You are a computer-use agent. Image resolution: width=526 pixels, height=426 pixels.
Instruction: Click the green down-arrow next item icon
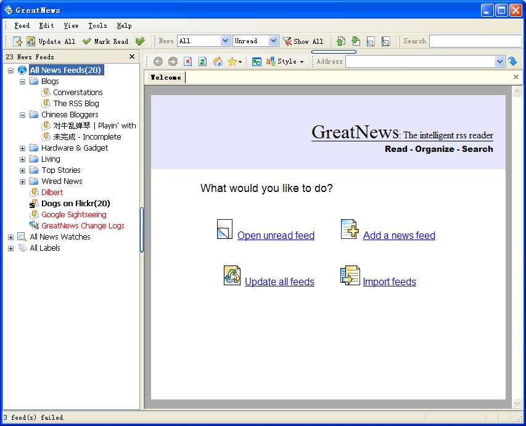pos(356,41)
